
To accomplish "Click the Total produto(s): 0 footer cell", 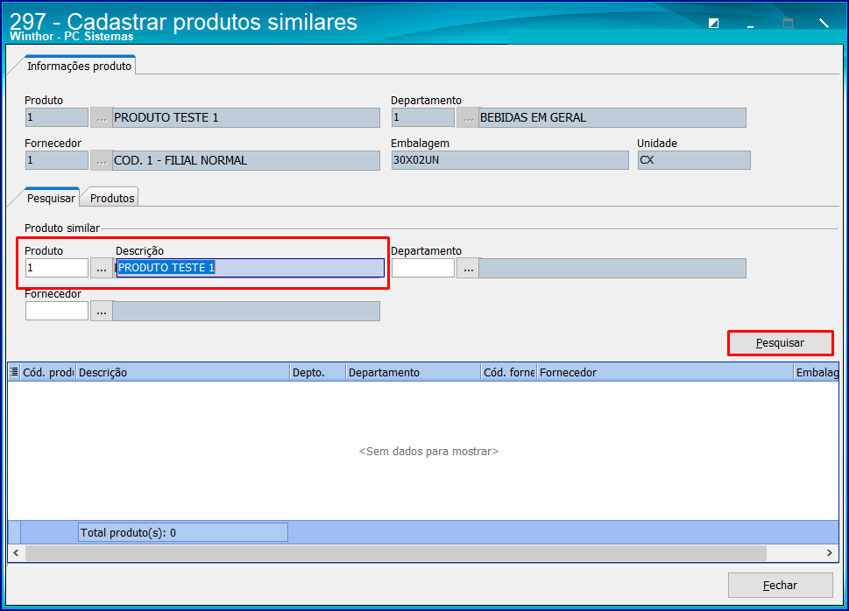I will click(x=183, y=532).
